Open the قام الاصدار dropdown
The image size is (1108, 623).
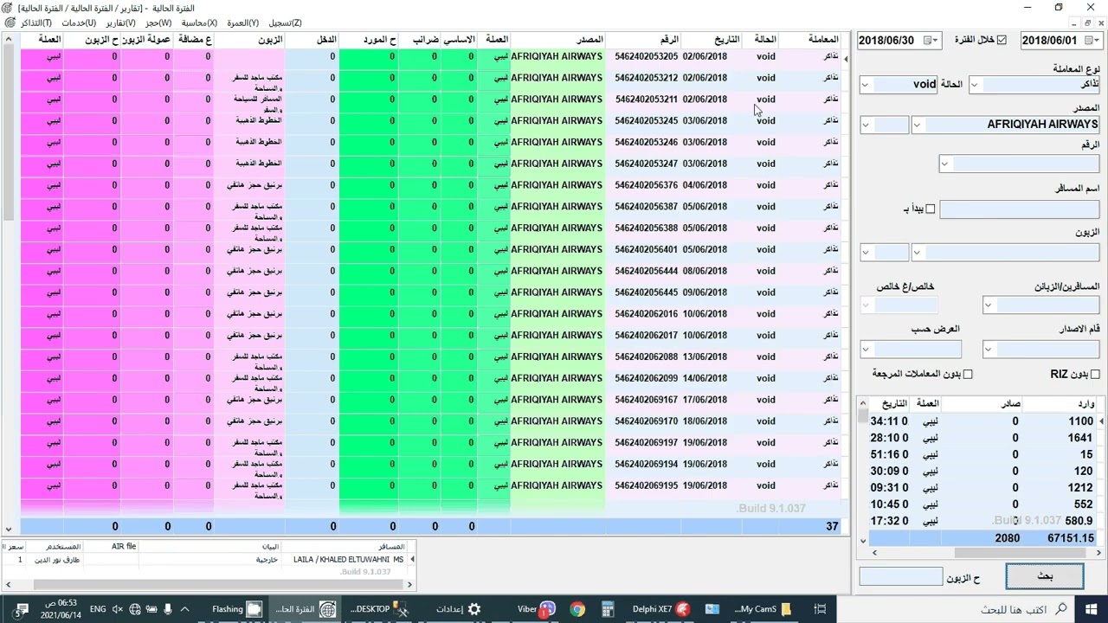989,349
